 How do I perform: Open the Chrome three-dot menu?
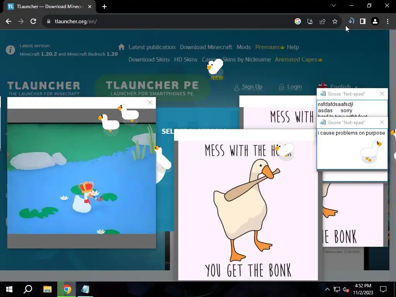coord(387,22)
